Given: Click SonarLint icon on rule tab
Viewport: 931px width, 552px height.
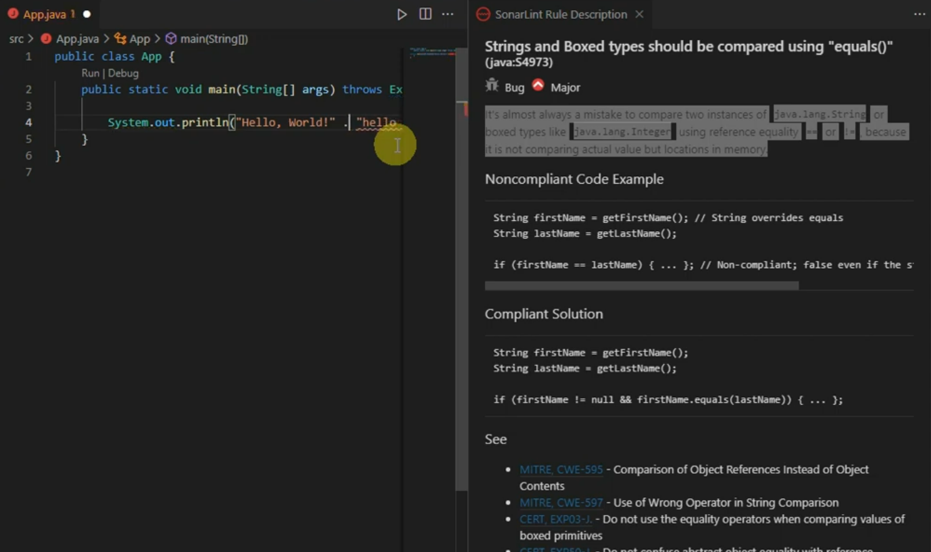Looking at the screenshot, I should pos(482,14).
